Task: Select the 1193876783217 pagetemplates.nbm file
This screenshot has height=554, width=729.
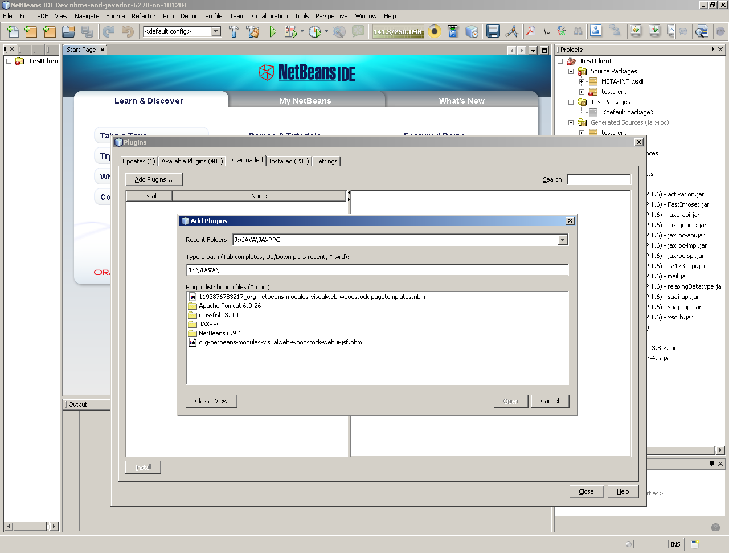Action: [x=307, y=297]
